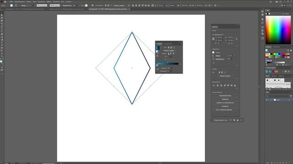The width and height of the screenshot is (293, 164).
Task: Switch to the «Прозрачность» tab of the Gradient panel
Action: tap(168, 44)
